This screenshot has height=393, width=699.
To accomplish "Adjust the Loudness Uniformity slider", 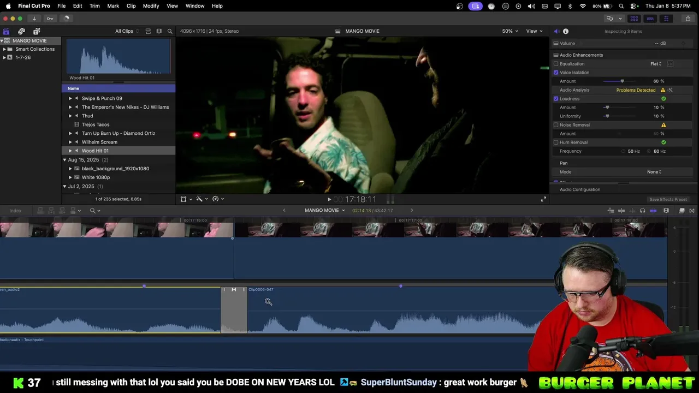I will pos(607,116).
